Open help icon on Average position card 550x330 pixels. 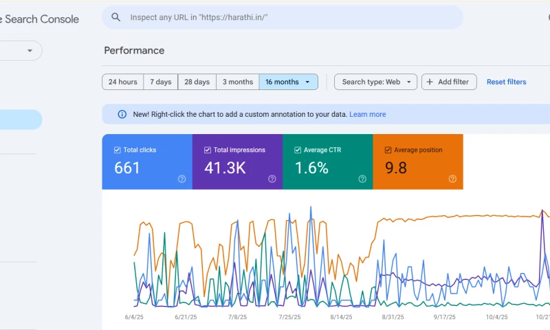(x=452, y=179)
